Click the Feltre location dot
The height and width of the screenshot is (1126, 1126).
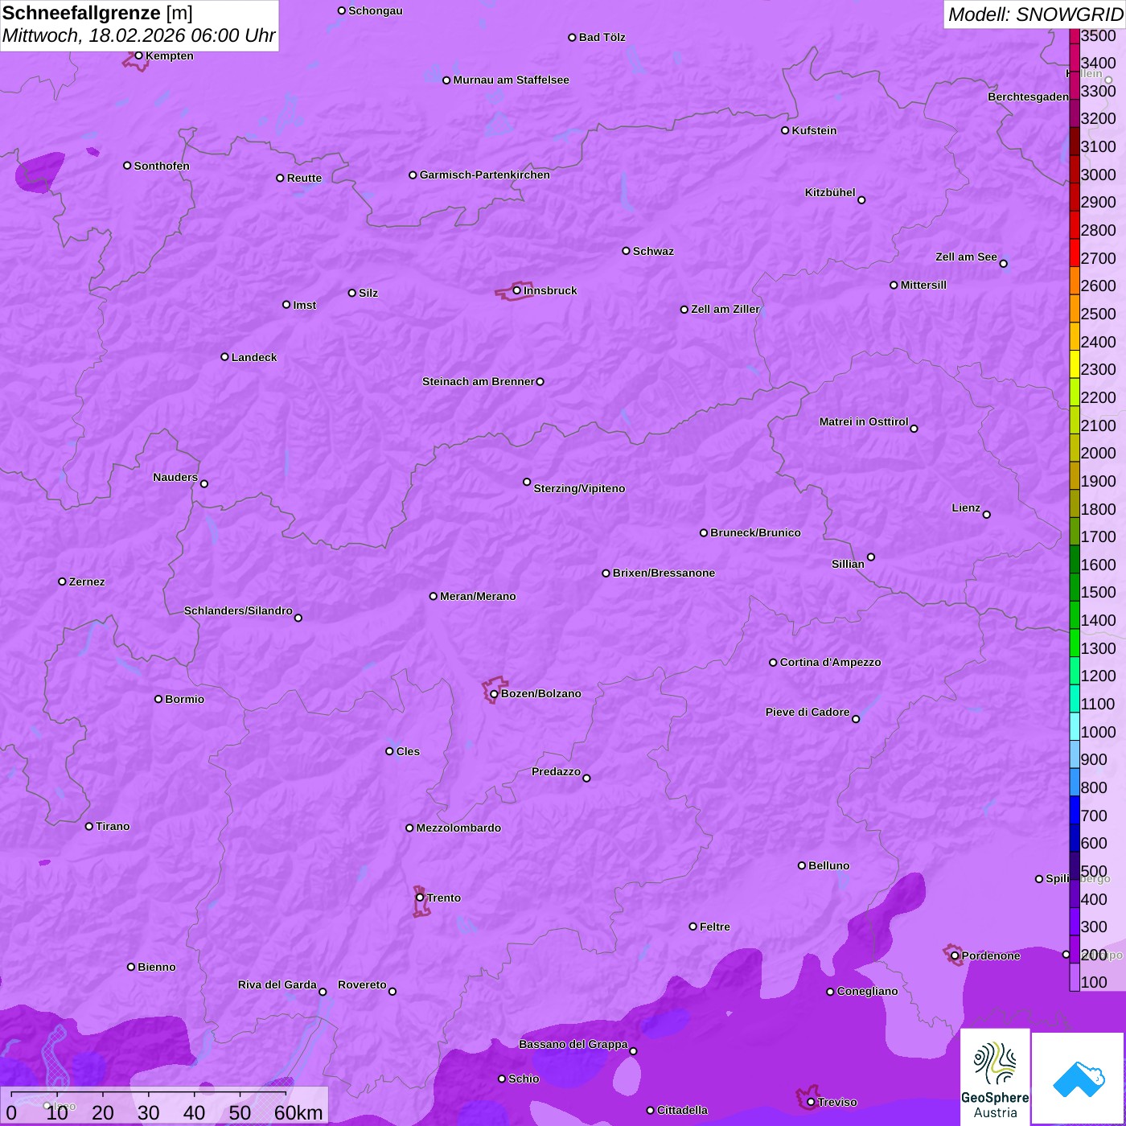click(692, 927)
